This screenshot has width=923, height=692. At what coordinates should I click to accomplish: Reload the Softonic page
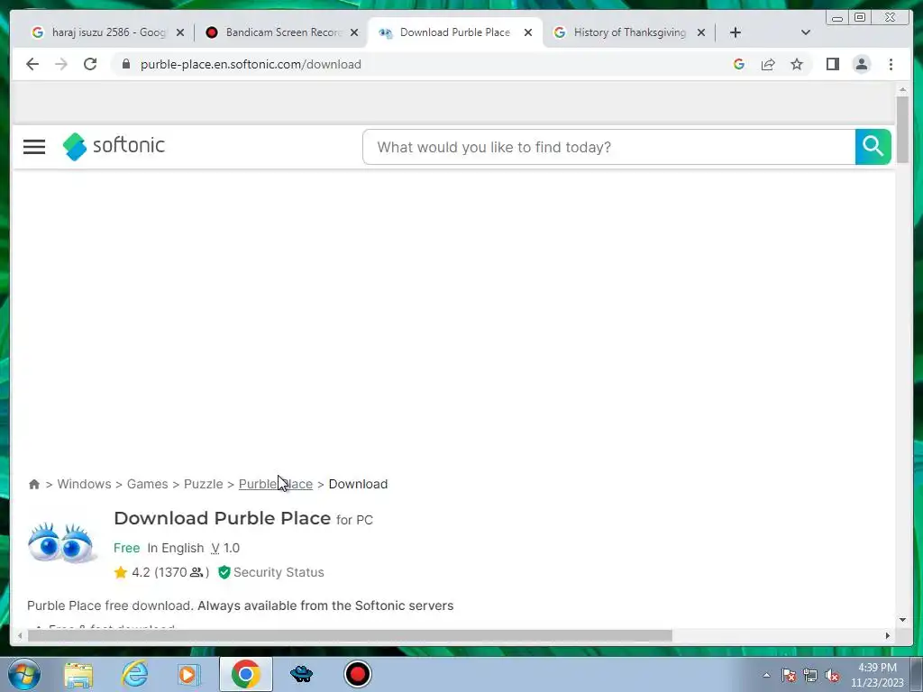[90, 64]
